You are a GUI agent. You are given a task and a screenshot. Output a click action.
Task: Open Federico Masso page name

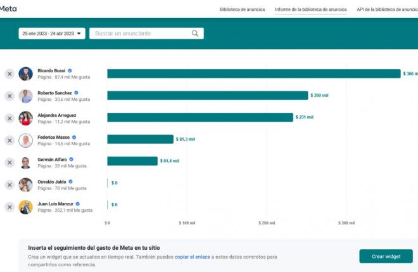pos(54,137)
